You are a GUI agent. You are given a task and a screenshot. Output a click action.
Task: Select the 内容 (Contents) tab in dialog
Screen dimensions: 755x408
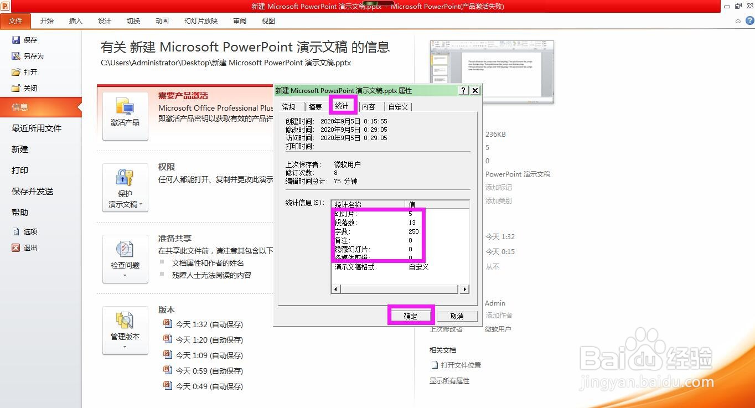click(369, 107)
